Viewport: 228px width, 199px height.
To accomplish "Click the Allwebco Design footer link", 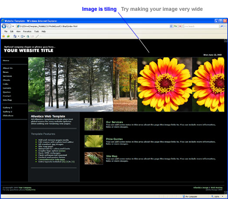I will 201,188.
